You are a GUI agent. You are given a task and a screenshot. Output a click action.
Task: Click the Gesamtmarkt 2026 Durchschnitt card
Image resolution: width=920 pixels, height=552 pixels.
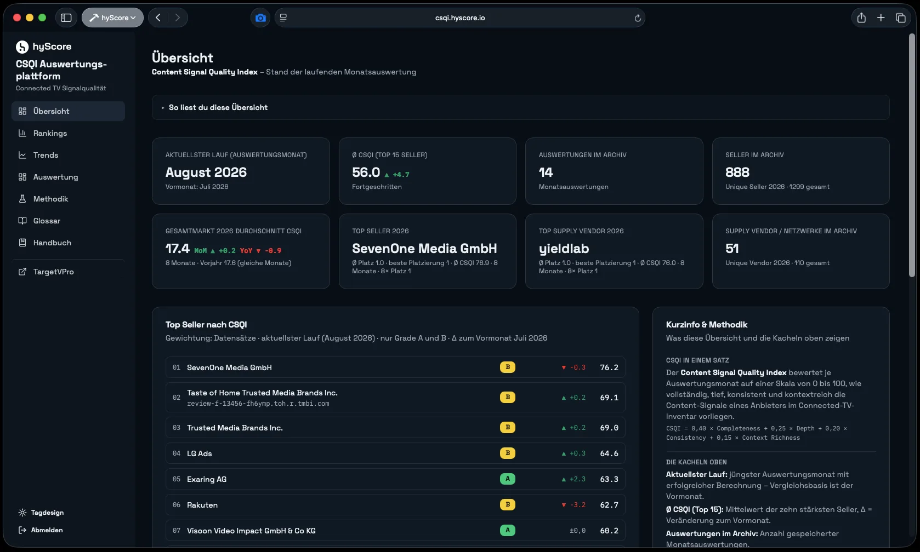point(241,251)
